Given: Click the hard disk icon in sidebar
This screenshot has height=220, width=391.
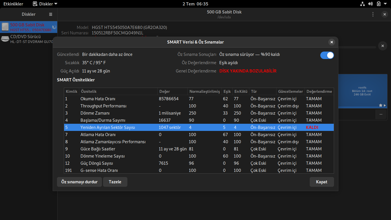Looking at the screenshot, I should [x=5, y=27].
